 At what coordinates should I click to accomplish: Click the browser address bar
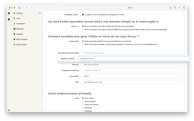pyautogui.click(x=97, y=7)
